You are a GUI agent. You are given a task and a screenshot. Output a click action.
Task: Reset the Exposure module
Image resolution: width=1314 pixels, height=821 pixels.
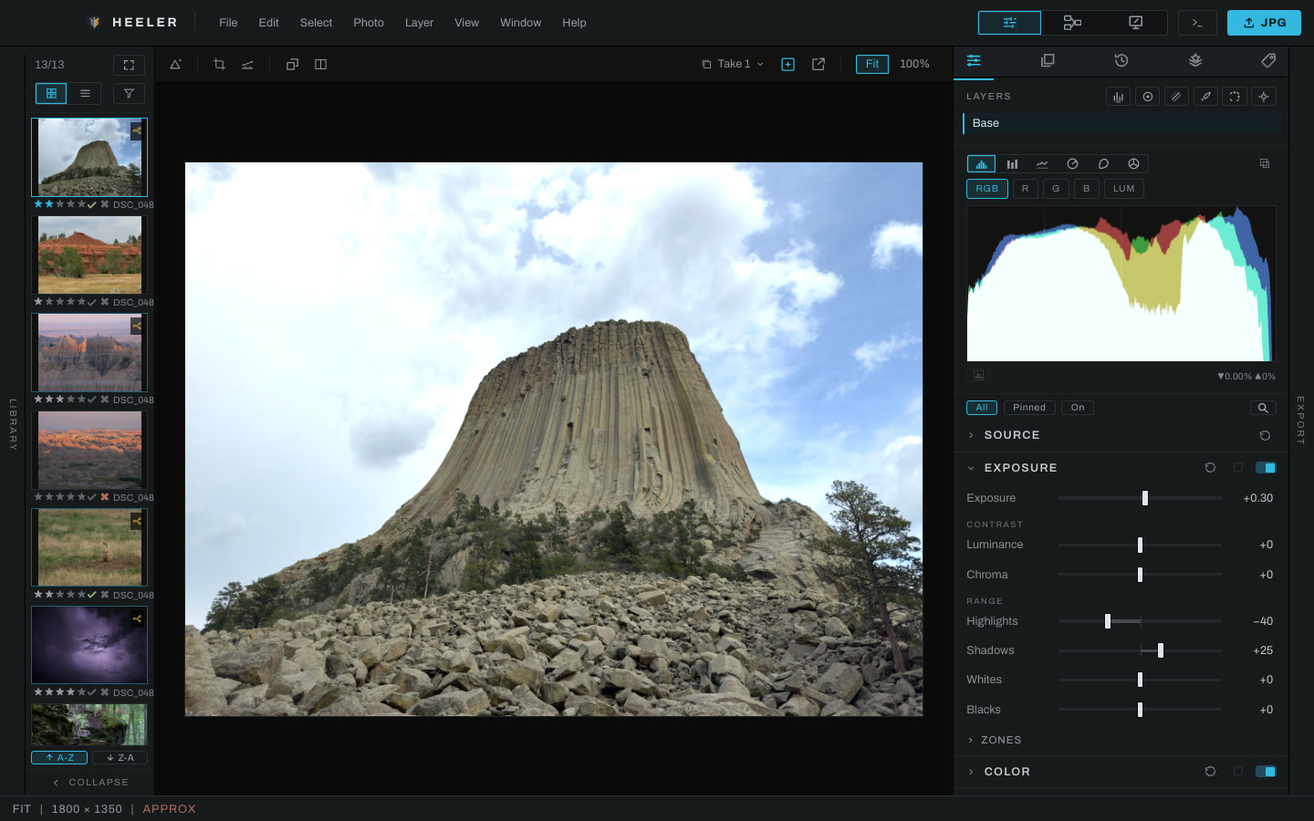coord(1210,468)
